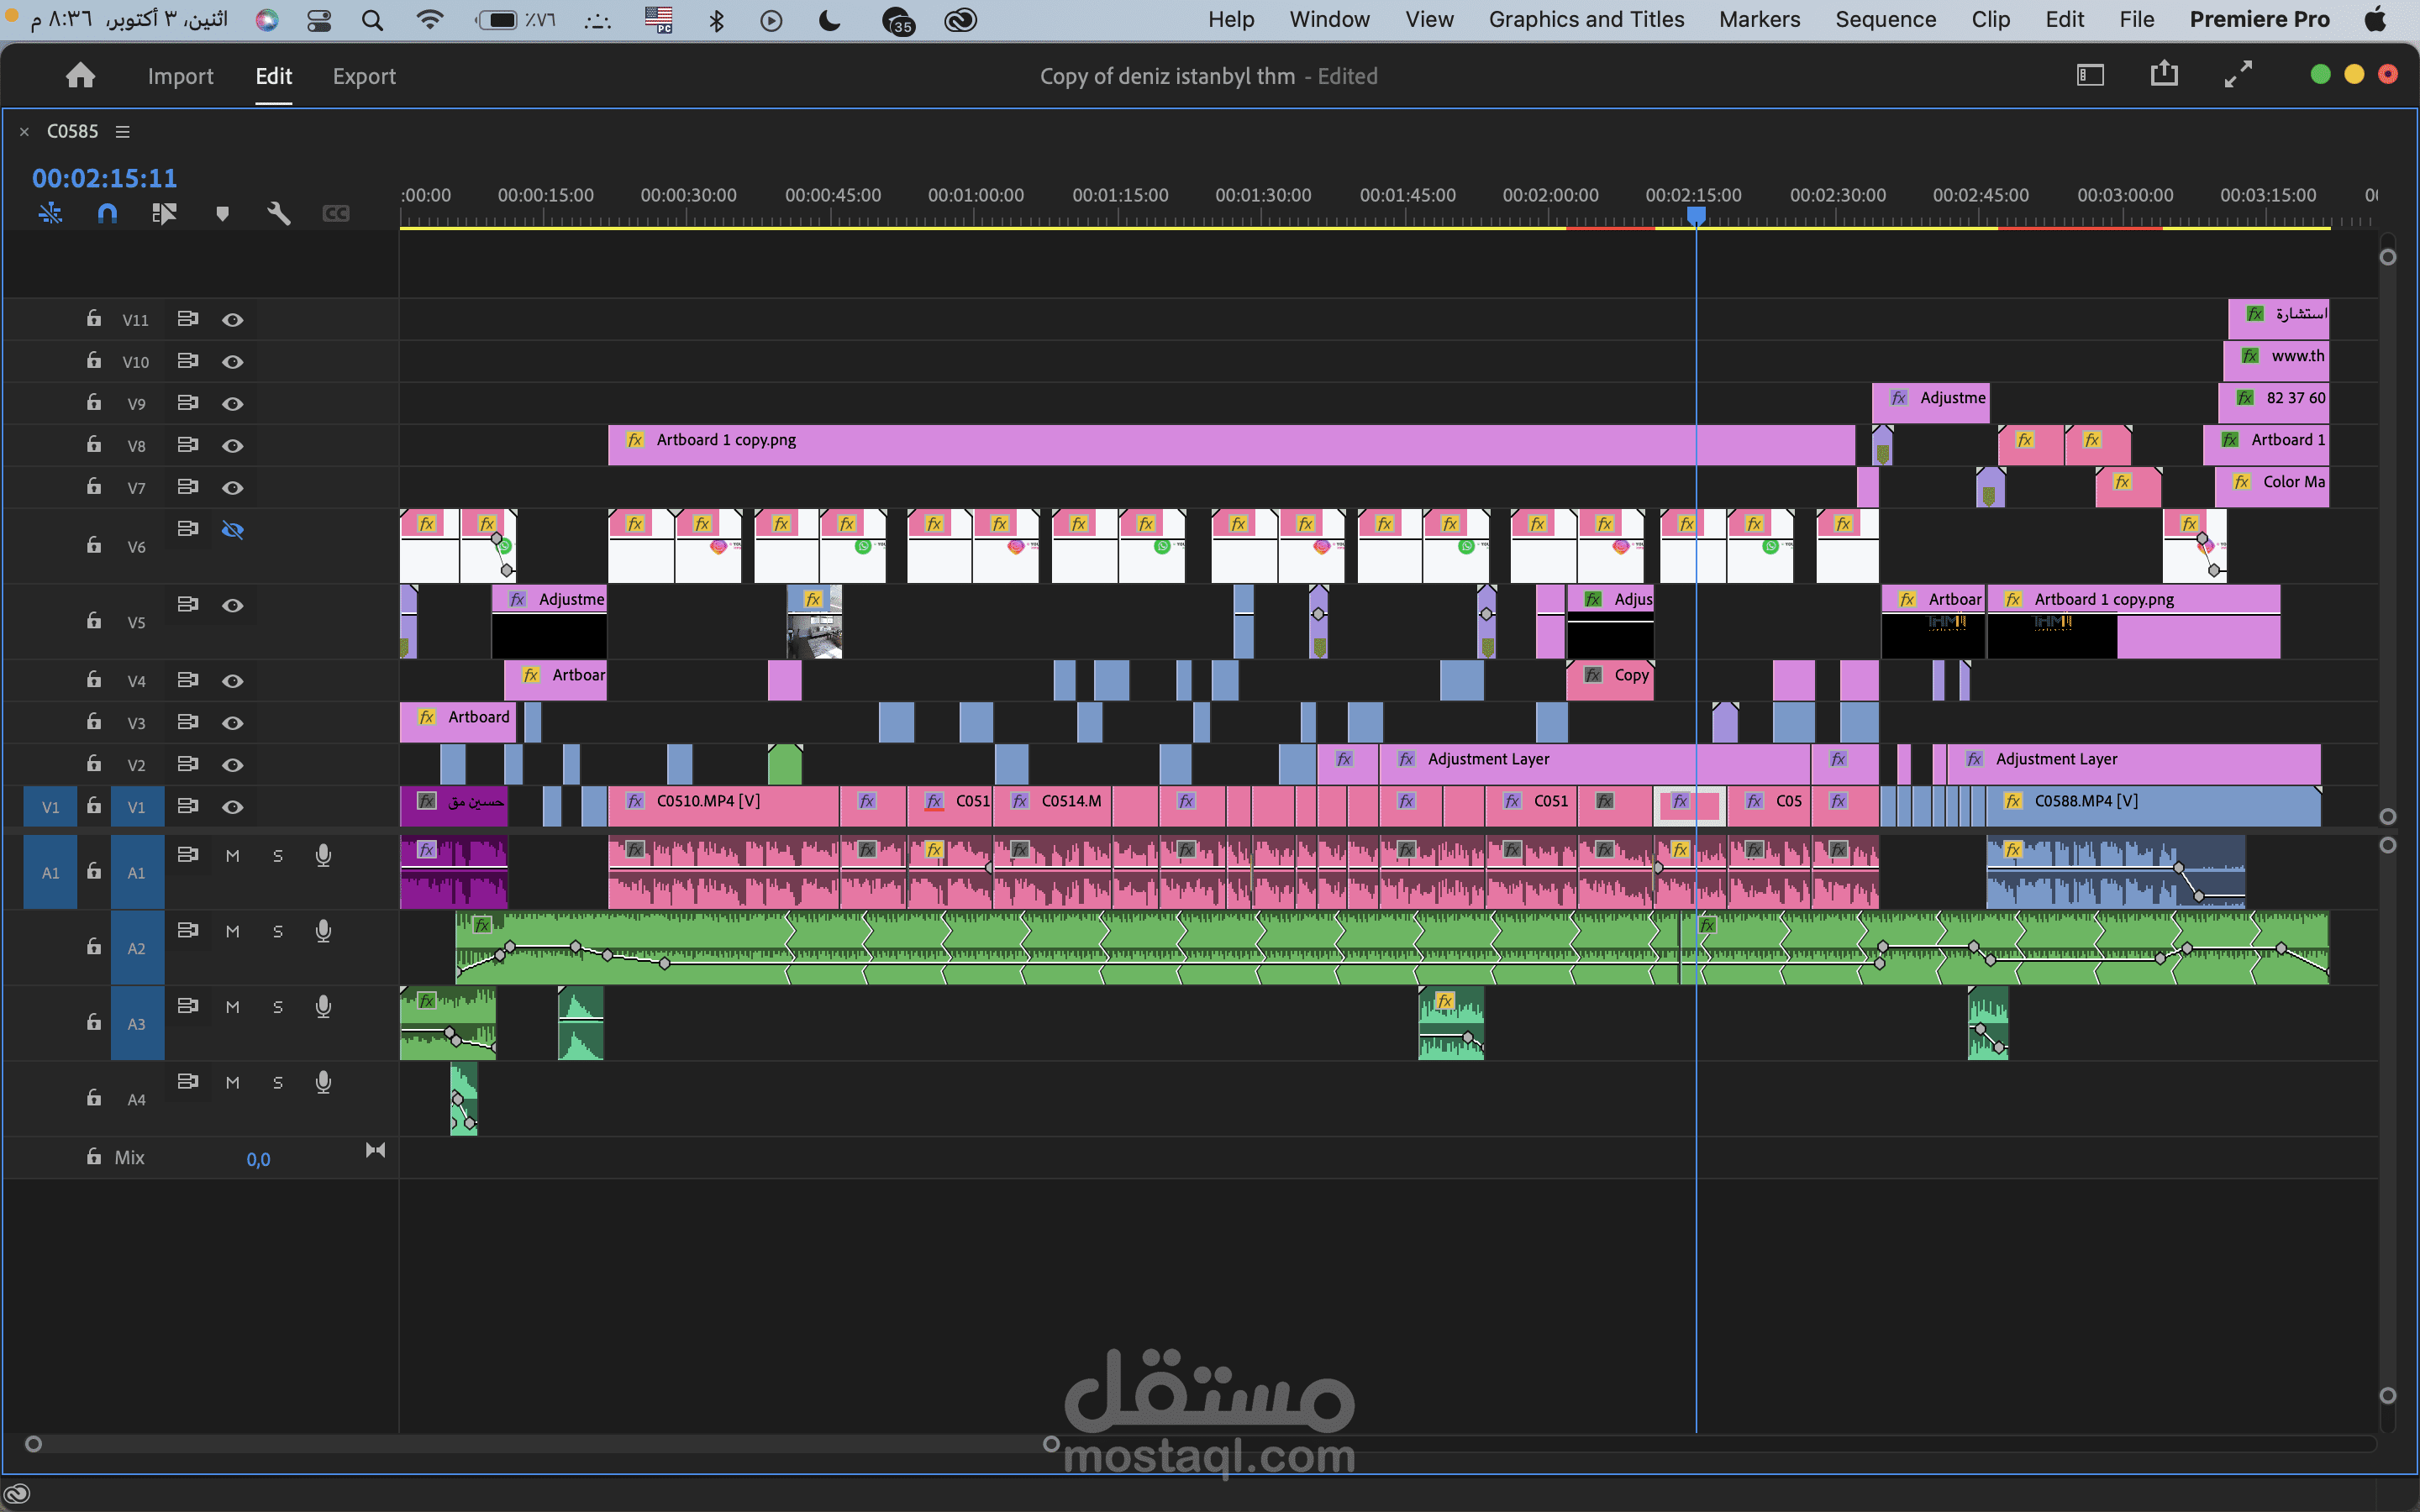Open the Workspaces icon in header
Screen dimensions: 2420x1512
point(2090,75)
